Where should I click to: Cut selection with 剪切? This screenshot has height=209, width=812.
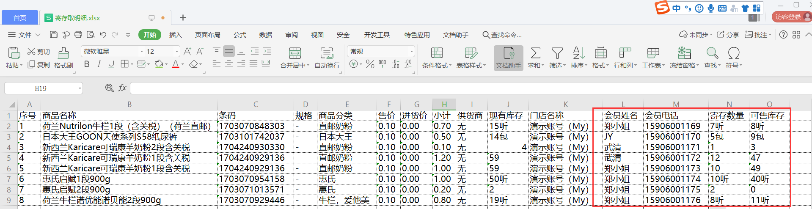point(39,52)
